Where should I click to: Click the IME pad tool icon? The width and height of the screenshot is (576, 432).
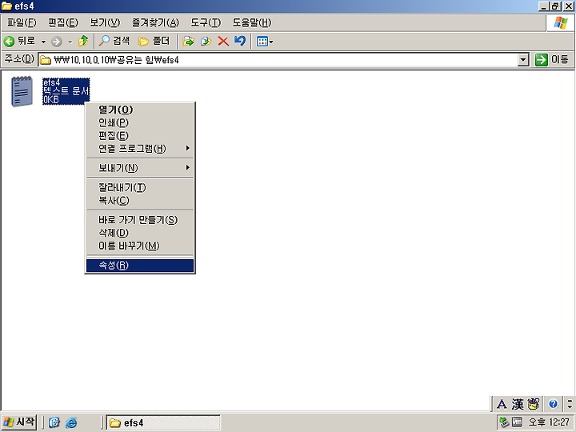tap(533, 404)
